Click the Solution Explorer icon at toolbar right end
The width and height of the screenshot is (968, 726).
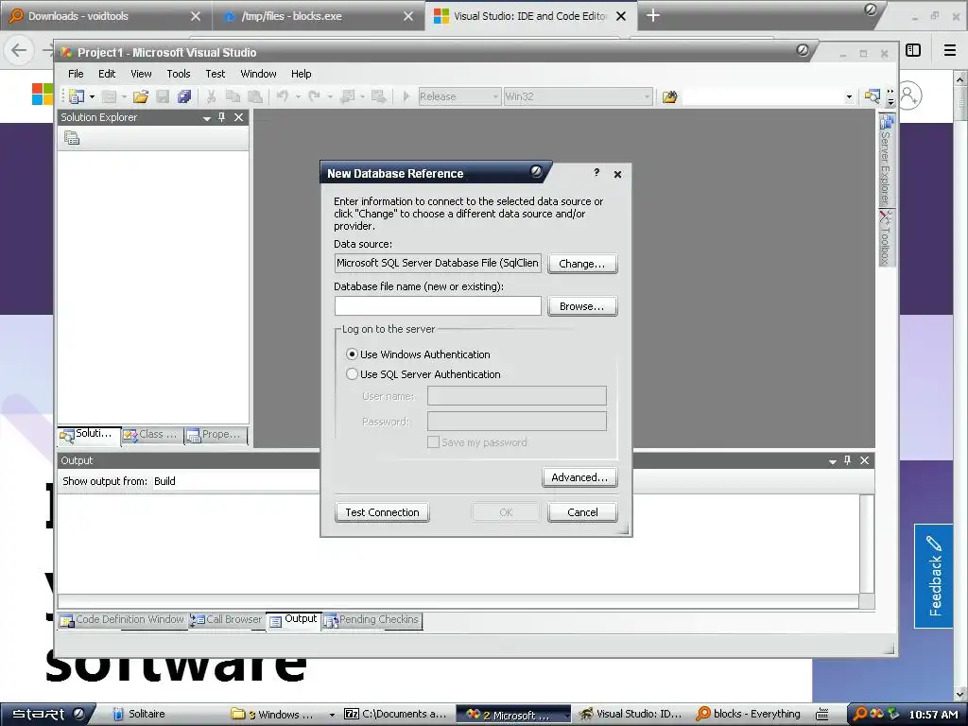[x=873, y=95]
